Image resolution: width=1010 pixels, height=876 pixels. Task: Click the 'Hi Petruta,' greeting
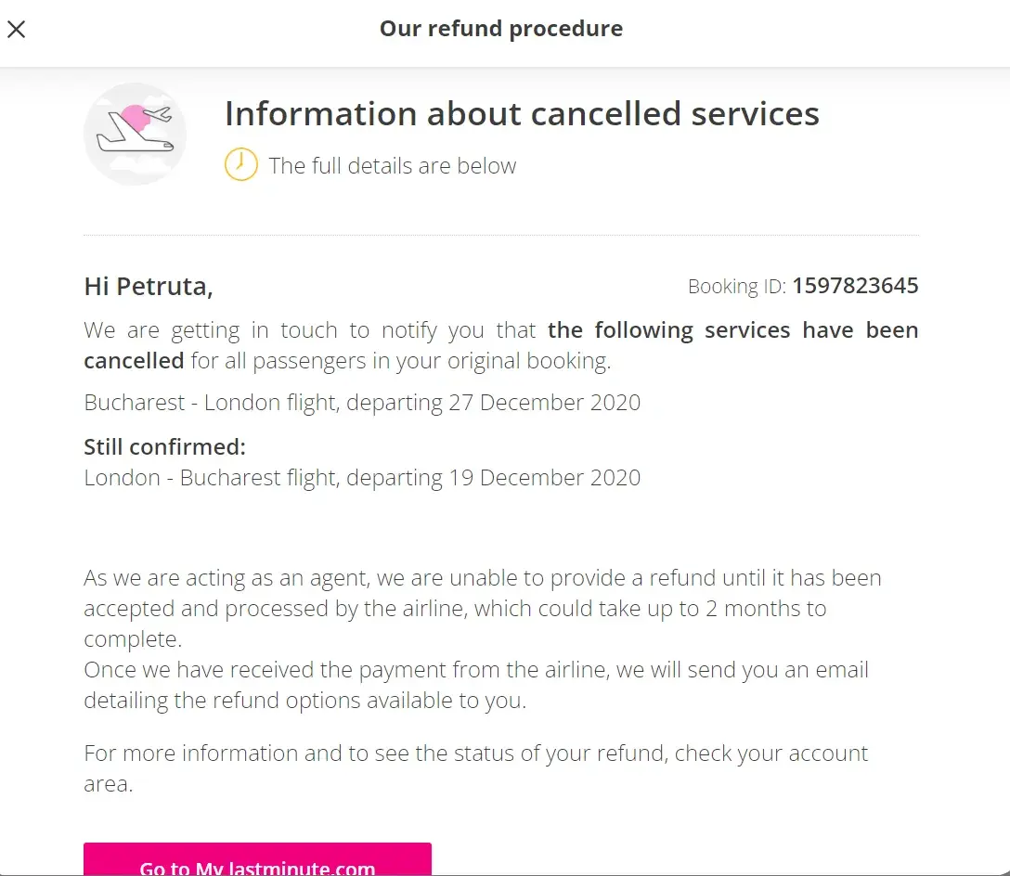[149, 286]
